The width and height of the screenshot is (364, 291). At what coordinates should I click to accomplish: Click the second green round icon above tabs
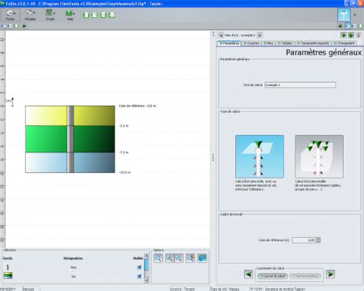351,35
